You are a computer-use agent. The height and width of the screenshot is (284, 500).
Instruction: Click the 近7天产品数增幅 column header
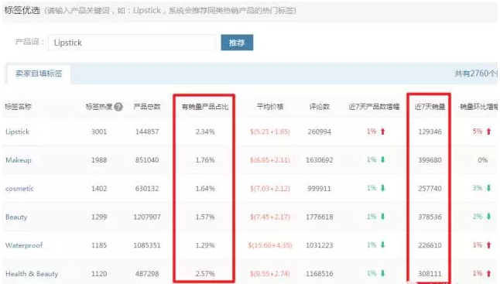click(x=374, y=107)
